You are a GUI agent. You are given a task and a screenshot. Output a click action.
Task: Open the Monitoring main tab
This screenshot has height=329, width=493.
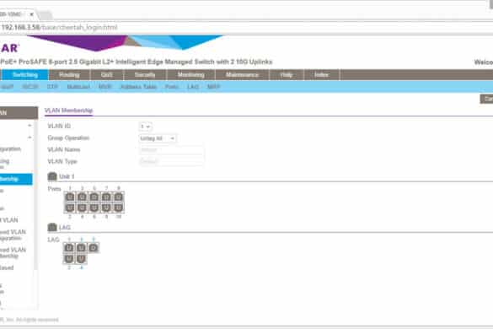(x=190, y=75)
